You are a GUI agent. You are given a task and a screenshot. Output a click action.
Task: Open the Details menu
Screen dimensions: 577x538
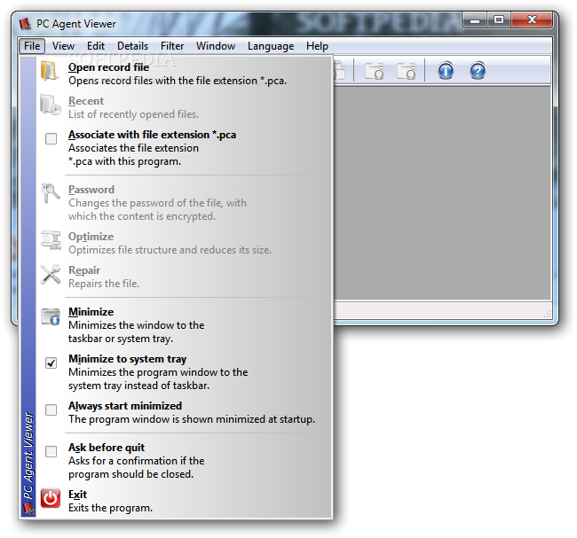tap(132, 46)
